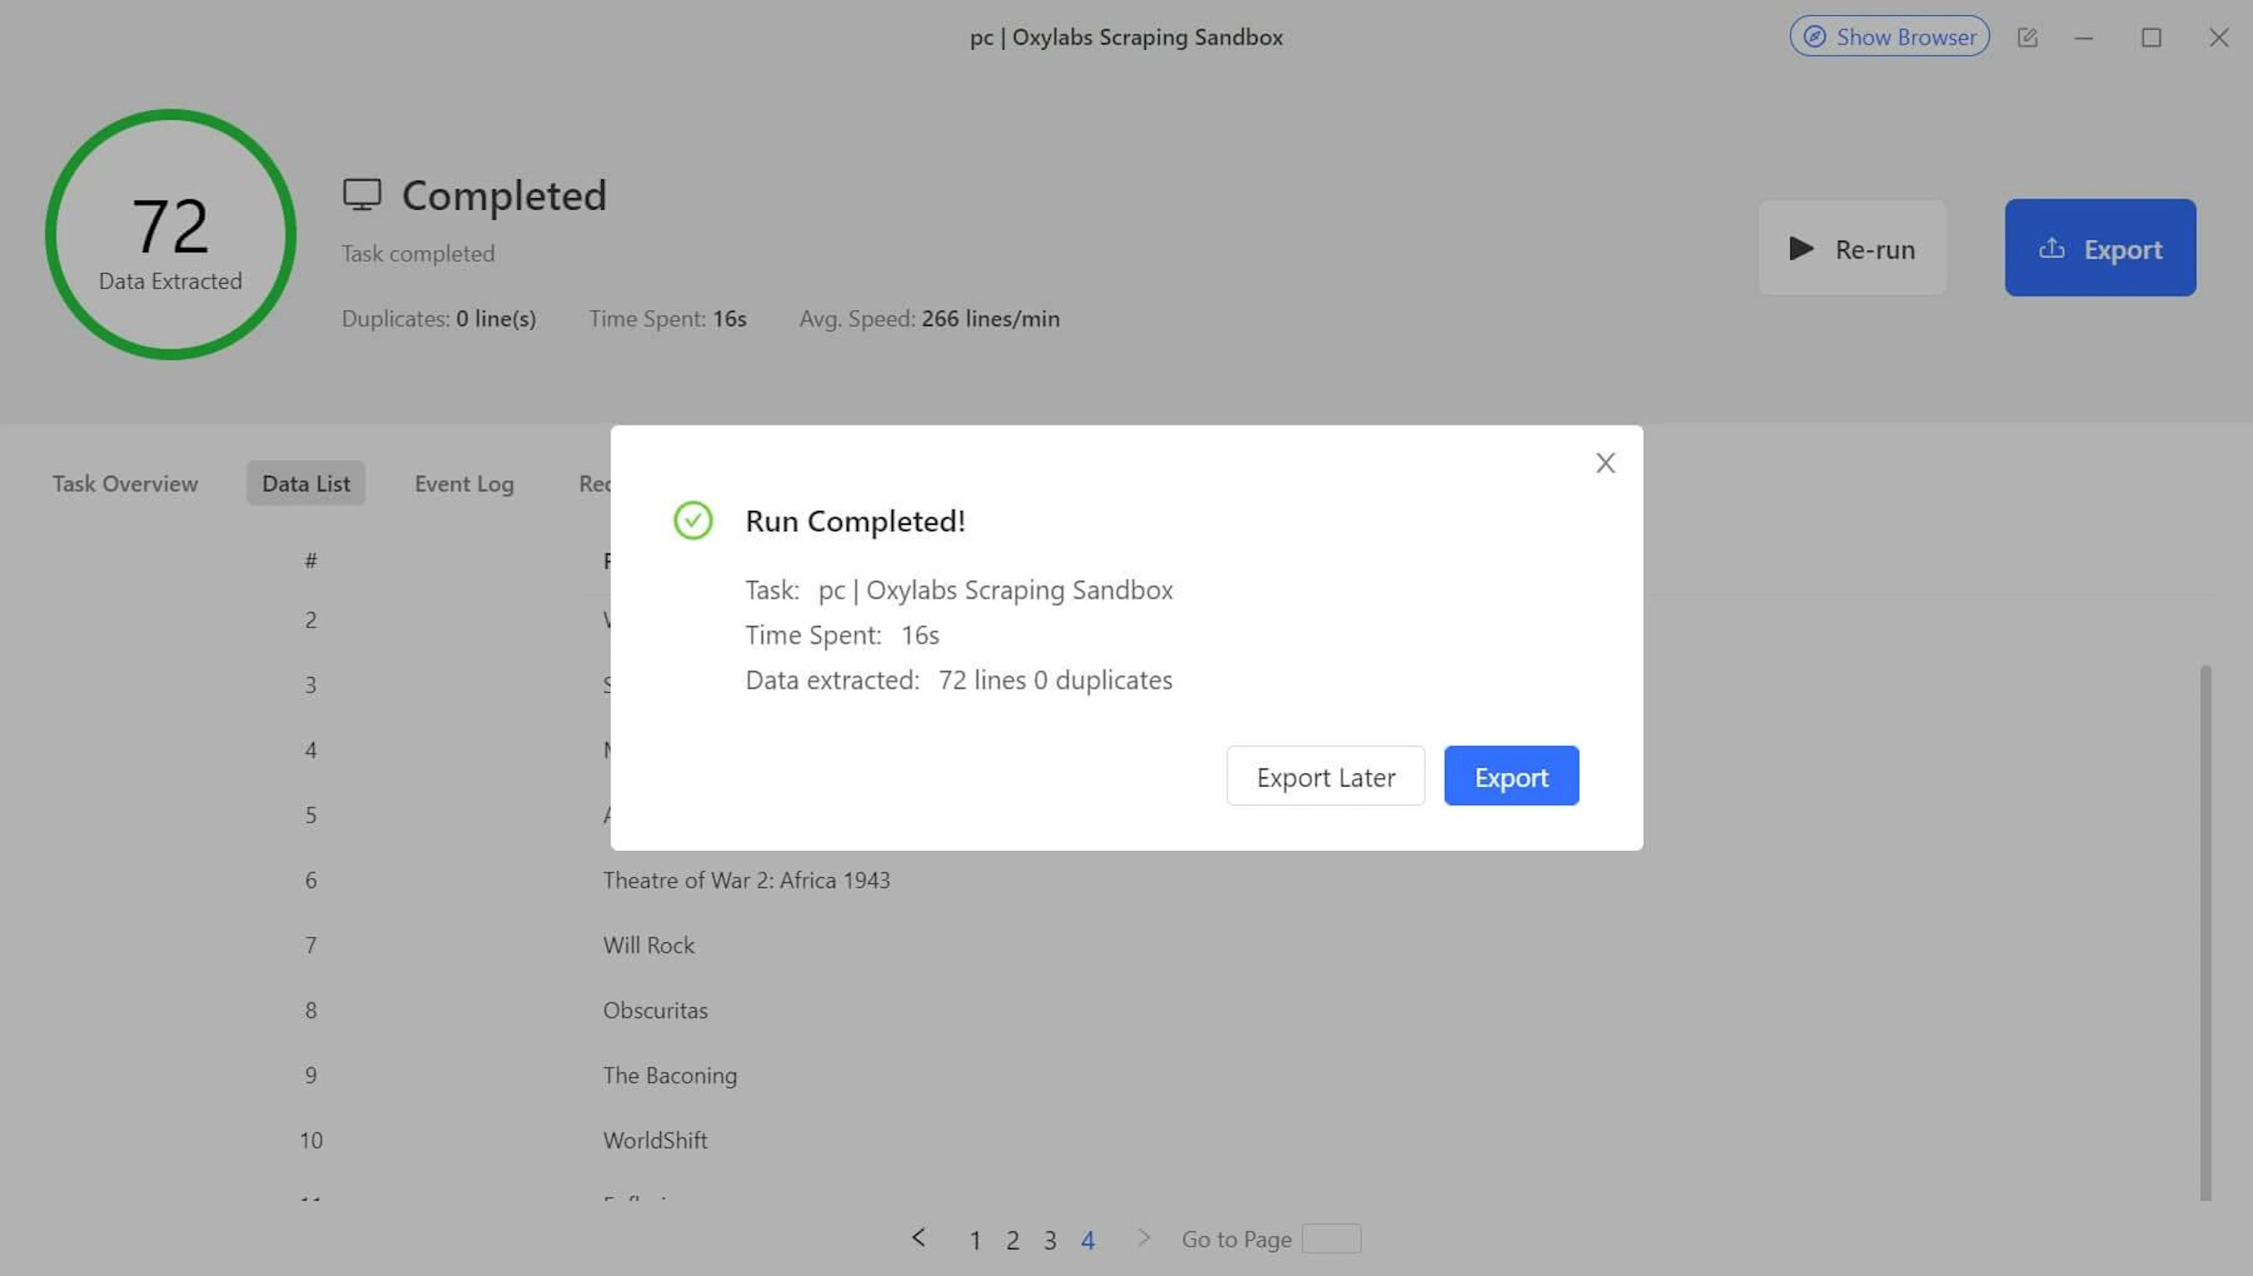Click the monitor icon beside Completed
Image resolution: width=2253 pixels, height=1276 pixels.
362,195
